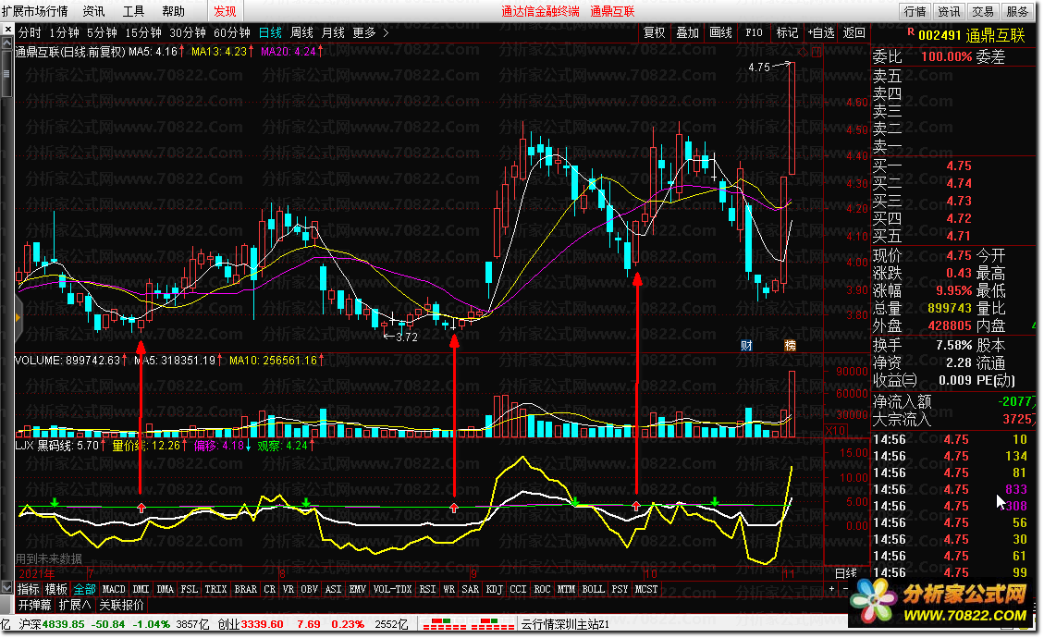Viewport: 1044px width, 638px height.
Task: Switch to the VOL-TDX indicator
Action: [x=392, y=589]
